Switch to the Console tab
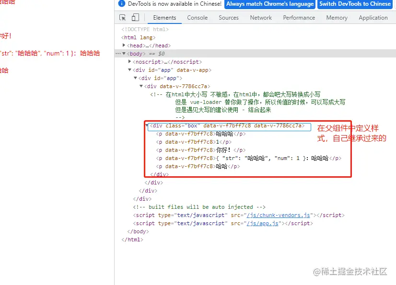396x285 pixels. [x=197, y=17]
